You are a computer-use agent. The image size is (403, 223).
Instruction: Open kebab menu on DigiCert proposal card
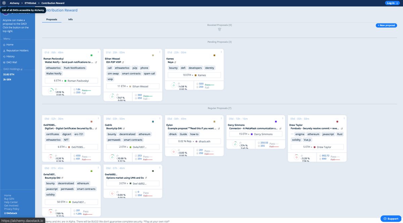coord(98,118)
